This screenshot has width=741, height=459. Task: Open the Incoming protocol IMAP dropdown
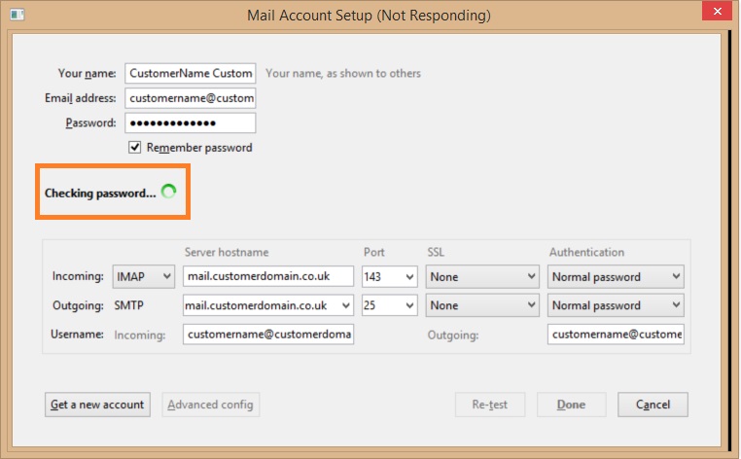[144, 277]
